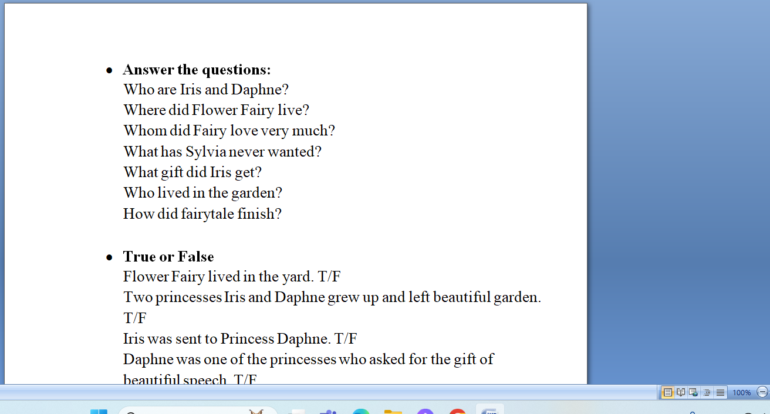The width and height of the screenshot is (770, 414).
Task: Select the Word icon on the taskbar
Action: coord(489,411)
